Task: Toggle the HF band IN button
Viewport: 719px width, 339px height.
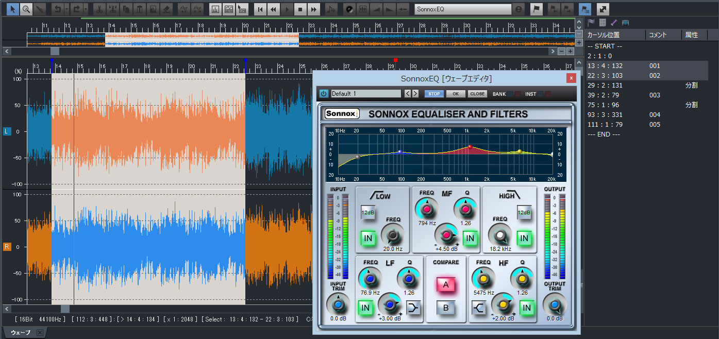Action: click(526, 308)
